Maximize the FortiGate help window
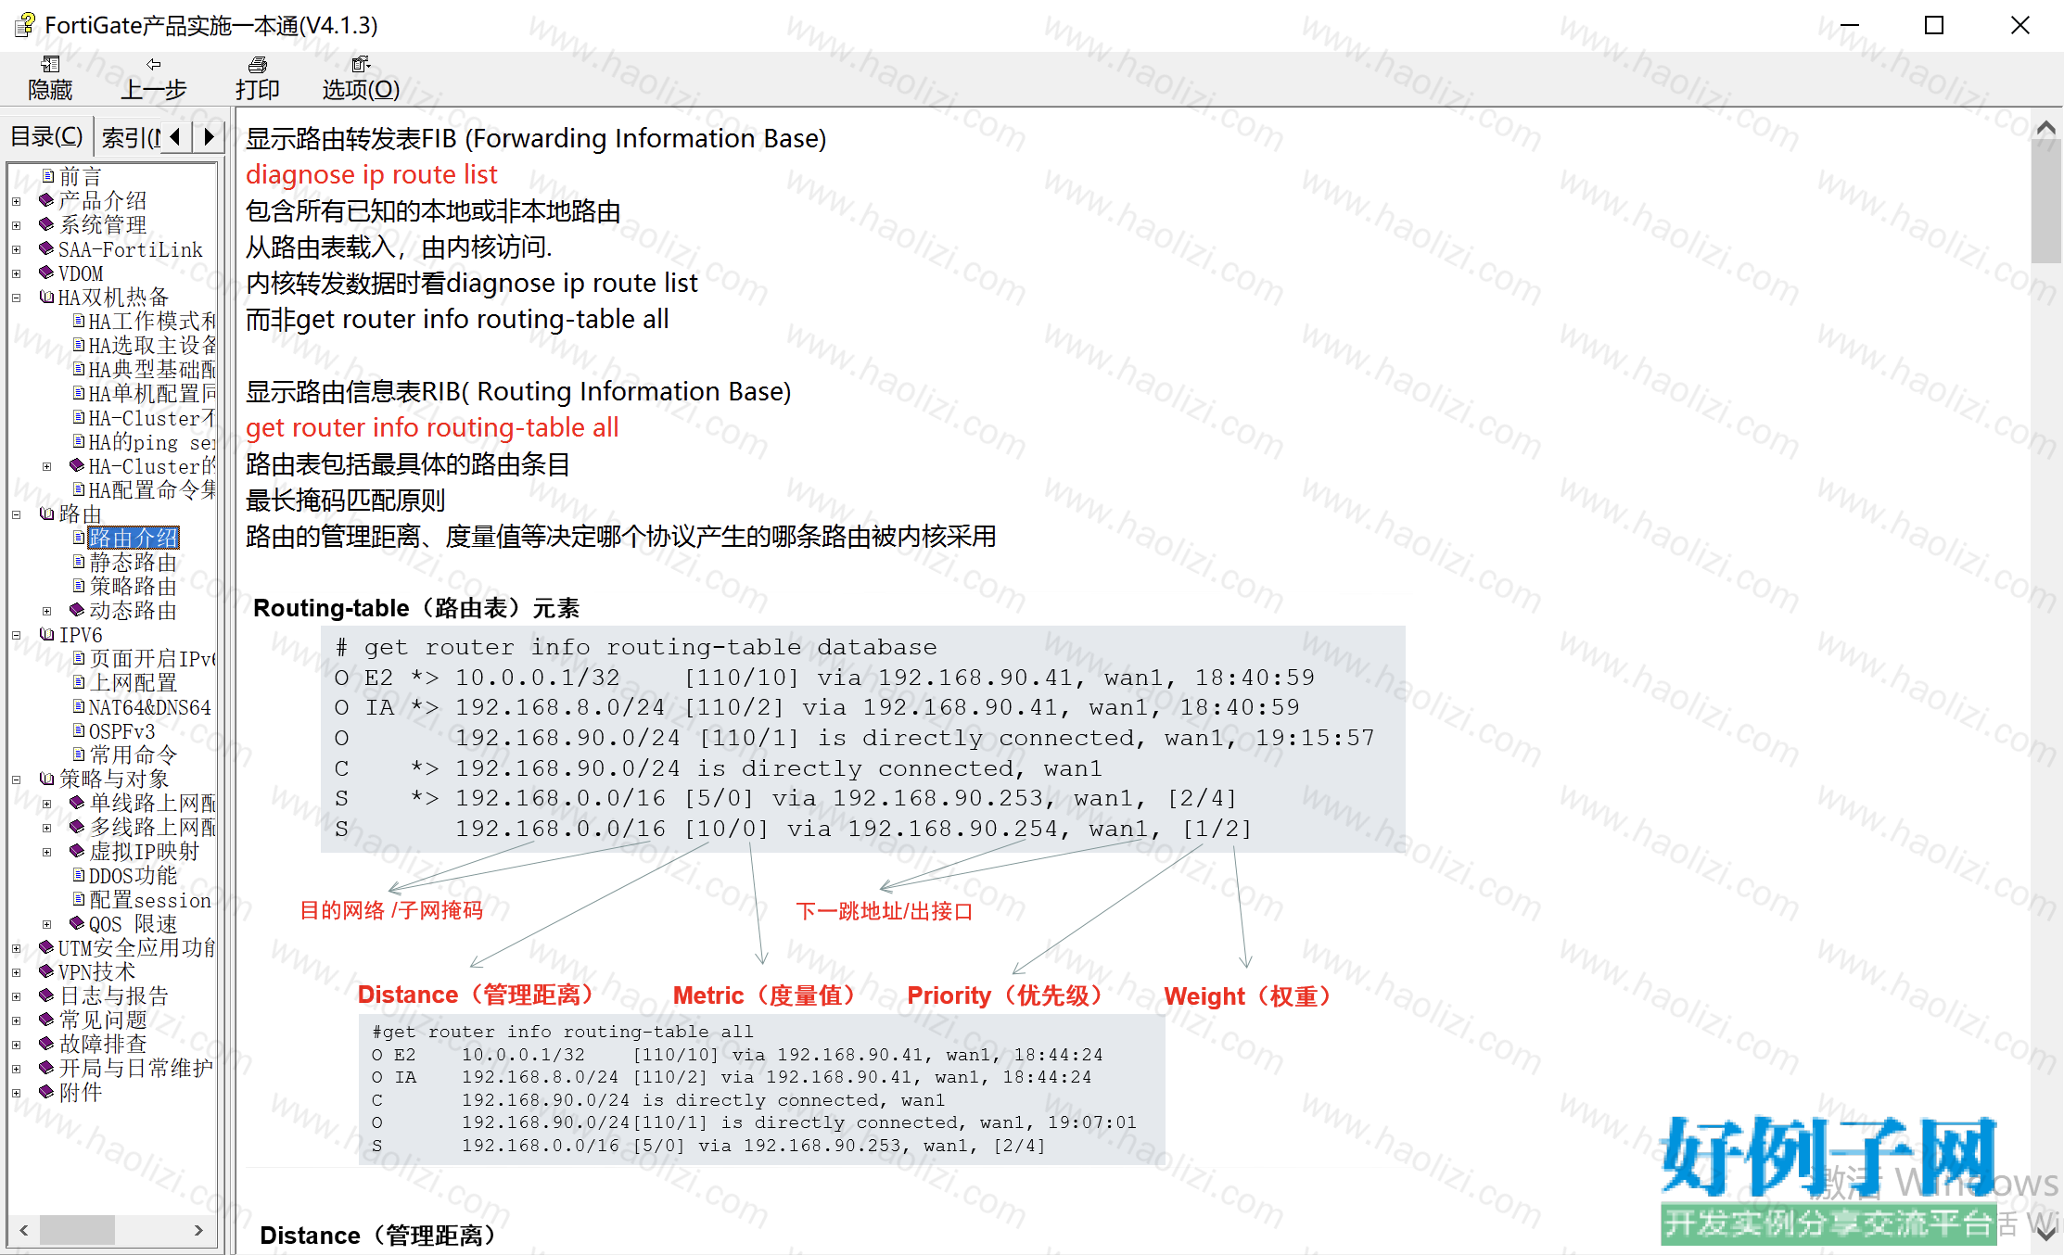This screenshot has height=1255, width=2064. click(x=1934, y=25)
